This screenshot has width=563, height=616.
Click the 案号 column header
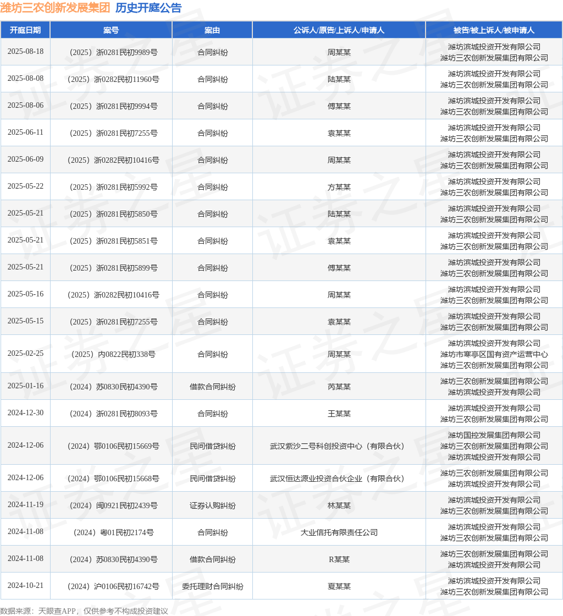coord(111,30)
